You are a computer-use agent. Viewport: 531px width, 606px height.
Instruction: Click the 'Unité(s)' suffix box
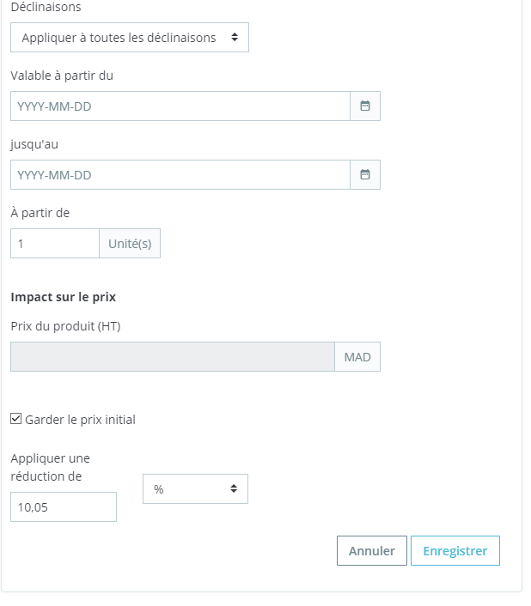(130, 244)
